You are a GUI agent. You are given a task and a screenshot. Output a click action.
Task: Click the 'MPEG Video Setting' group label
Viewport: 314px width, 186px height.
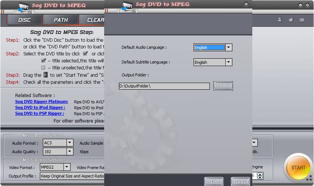click(x=42, y=160)
